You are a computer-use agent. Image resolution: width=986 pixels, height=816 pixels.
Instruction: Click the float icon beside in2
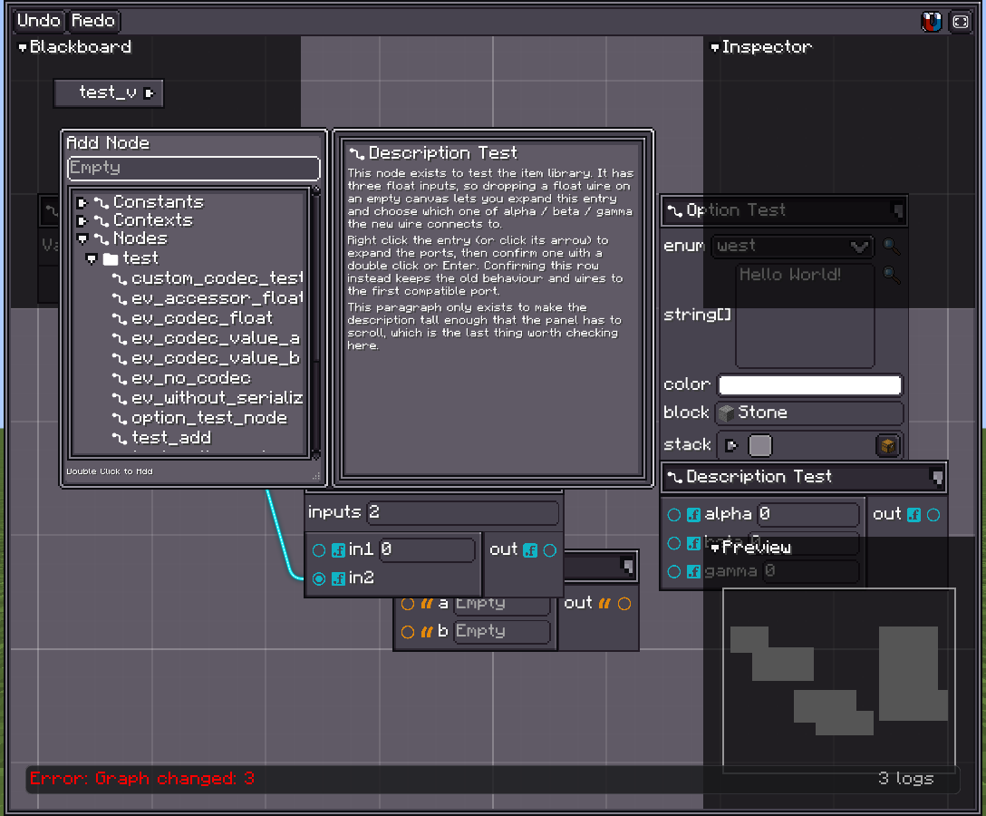coord(338,578)
